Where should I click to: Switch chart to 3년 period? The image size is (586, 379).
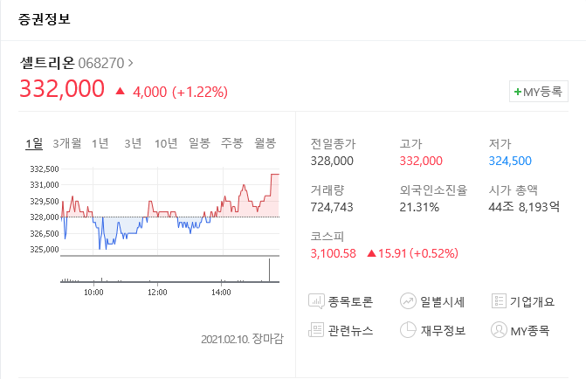point(133,143)
